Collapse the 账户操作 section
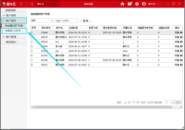The image size is (185, 130). [11, 21]
